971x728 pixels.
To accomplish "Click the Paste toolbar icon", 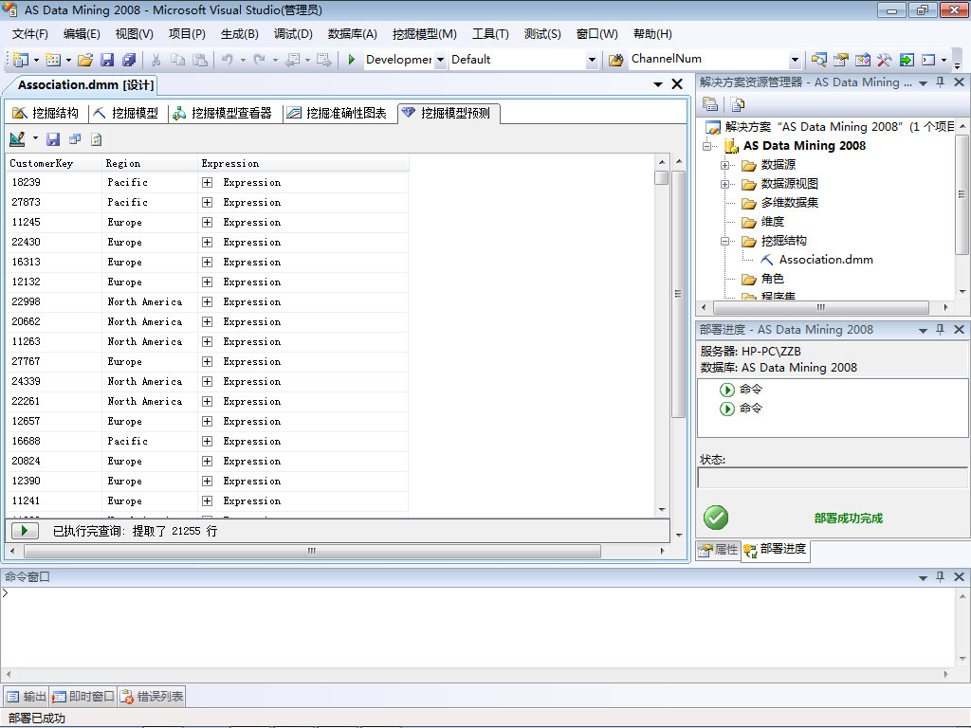I will [x=200, y=60].
